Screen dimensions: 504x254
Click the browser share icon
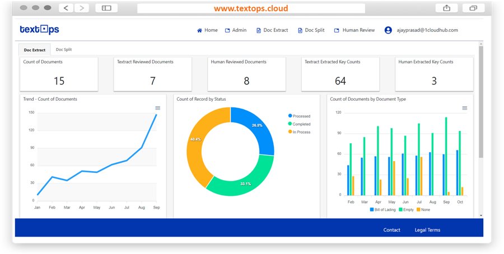pyautogui.click(x=446, y=8)
